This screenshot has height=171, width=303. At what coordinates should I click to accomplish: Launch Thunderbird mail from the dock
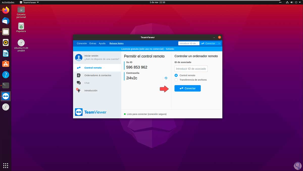pyautogui.click(x=6, y=21)
